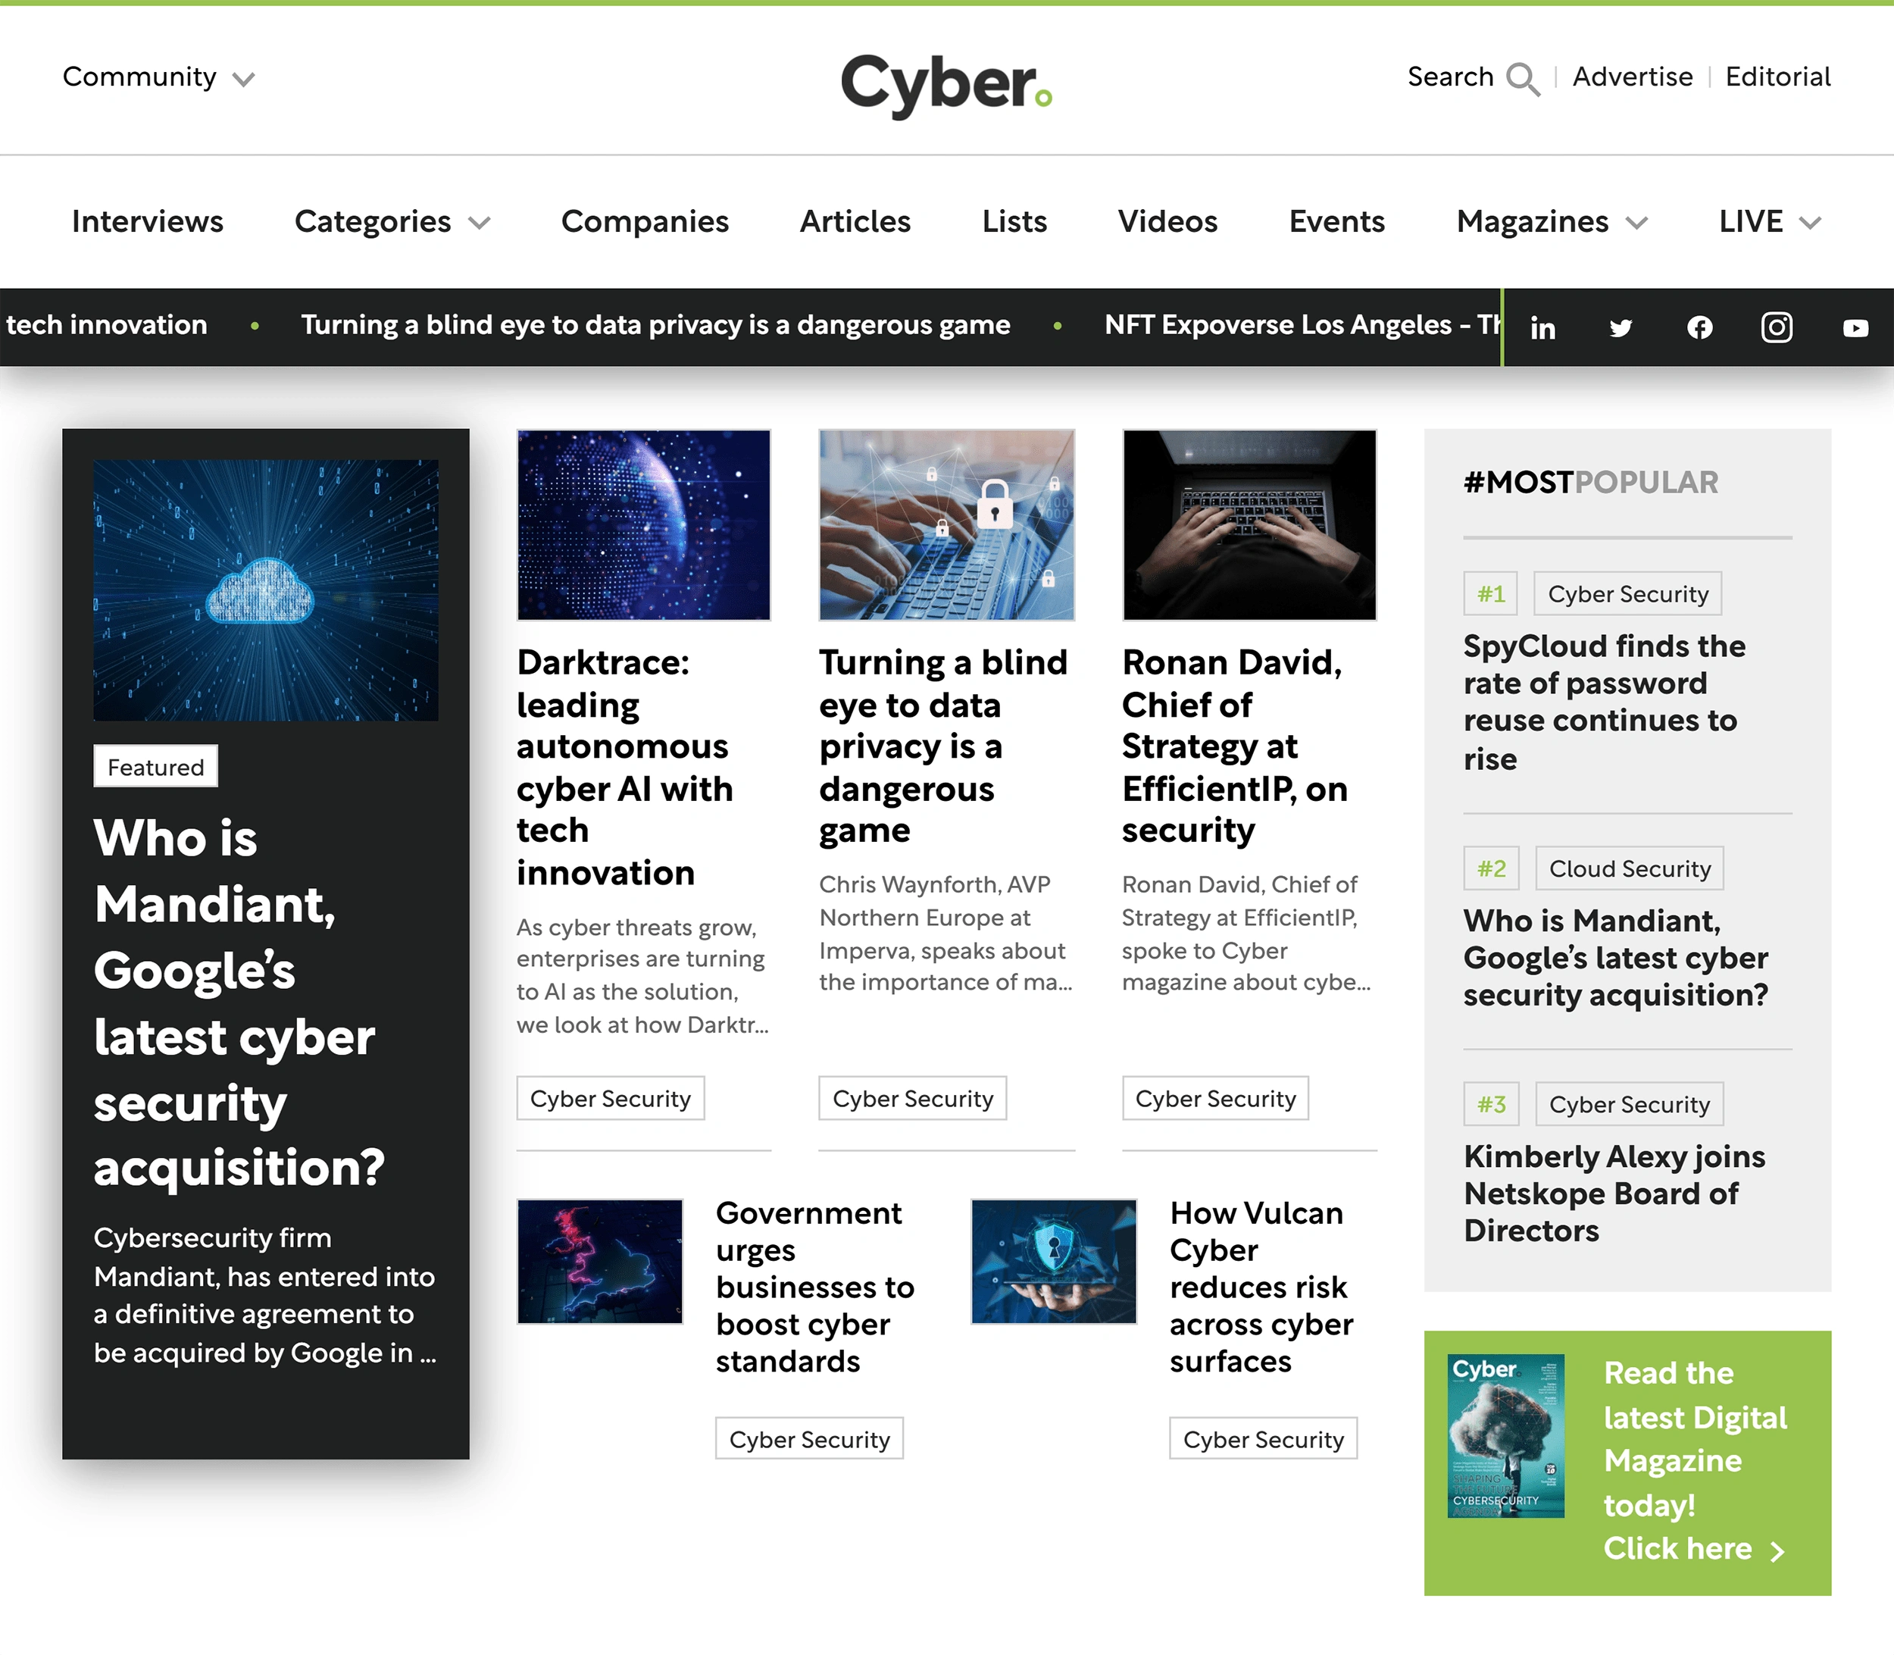
Task: Switch to the Interviews section
Action: pos(147,221)
